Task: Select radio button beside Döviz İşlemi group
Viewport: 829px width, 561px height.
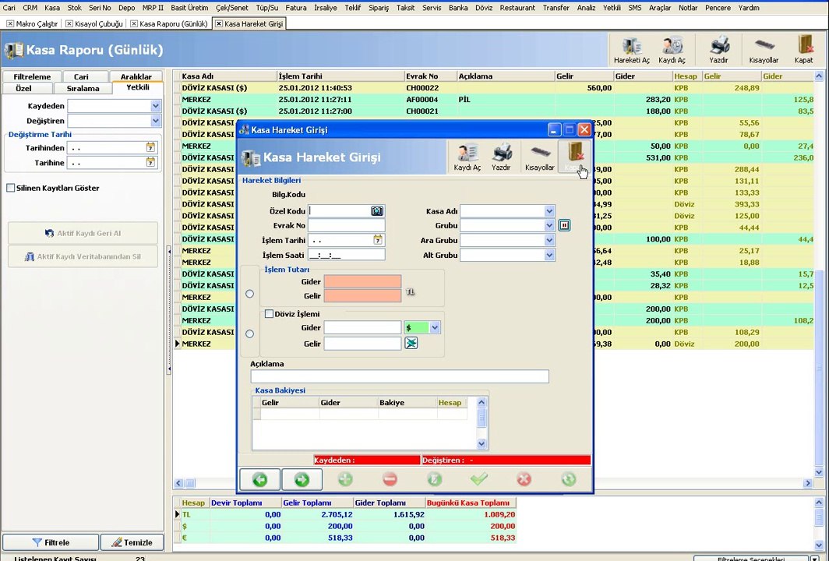Action: [x=249, y=333]
